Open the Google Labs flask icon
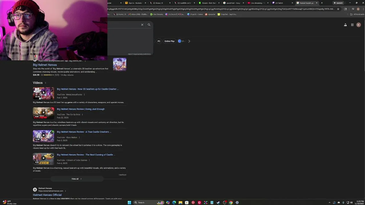 [345, 25]
